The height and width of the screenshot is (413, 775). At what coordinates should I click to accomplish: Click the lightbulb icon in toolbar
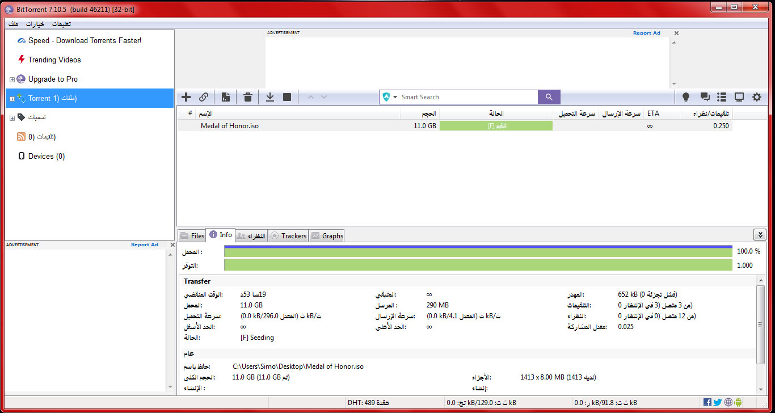(x=686, y=97)
